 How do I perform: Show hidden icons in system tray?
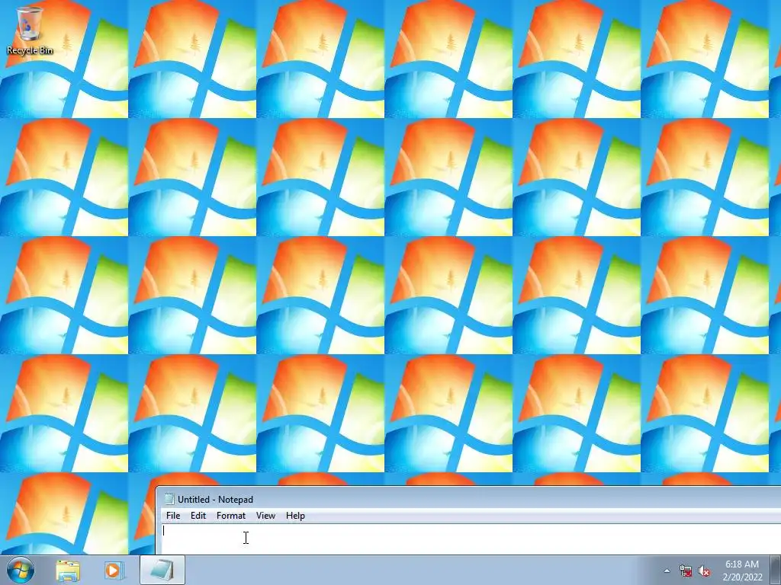pos(667,571)
